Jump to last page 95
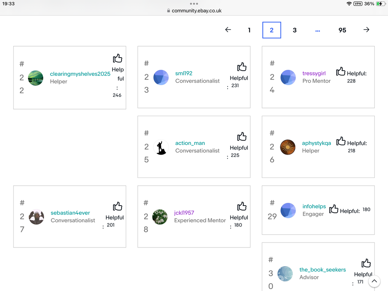The height and width of the screenshot is (291, 388). pos(342,30)
